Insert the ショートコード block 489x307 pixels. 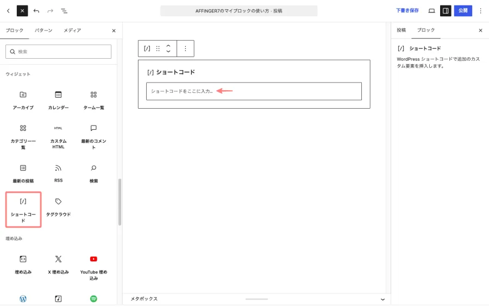point(23,210)
